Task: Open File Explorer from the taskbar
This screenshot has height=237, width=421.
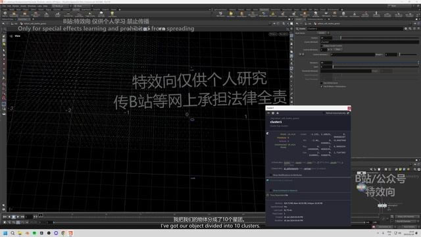Action: [20, 233]
